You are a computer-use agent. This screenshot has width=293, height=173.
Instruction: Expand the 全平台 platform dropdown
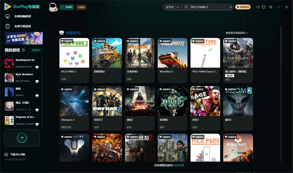pyautogui.click(x=172, y=7)
